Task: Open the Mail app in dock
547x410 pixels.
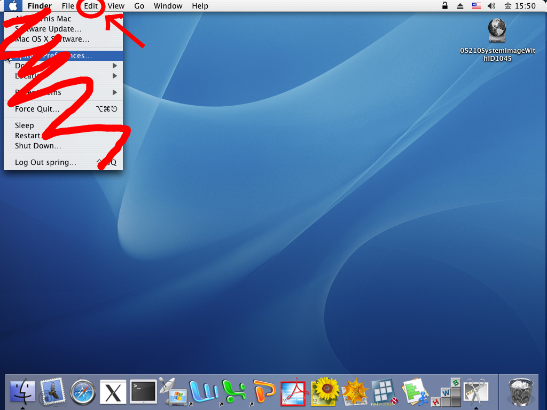Action: click(52, 392)
